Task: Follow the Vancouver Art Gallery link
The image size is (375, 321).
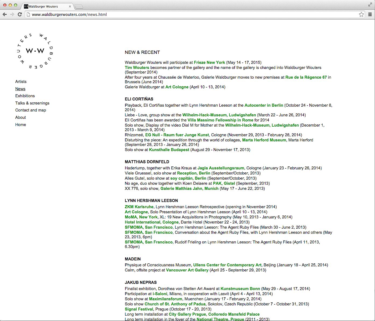Action: 187,270
